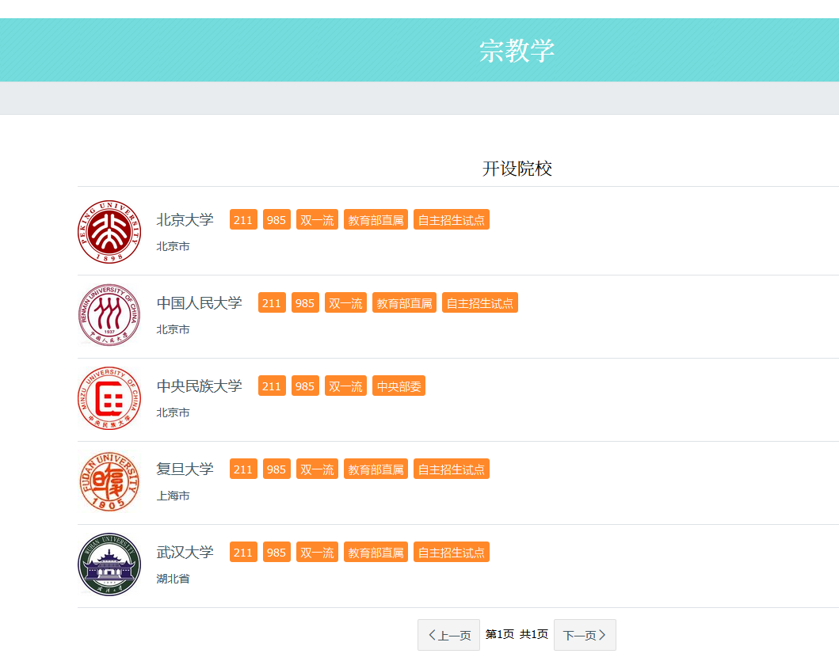Click the Wuhan University logo
This screenshot has width=839, height=665.
tap(109, 564)
